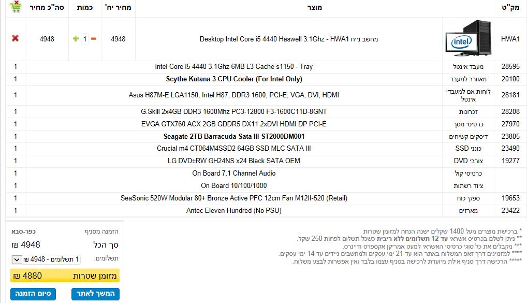Click the quantity field showing 1
Screen dimensions: 527x303
tap(85, 39)
